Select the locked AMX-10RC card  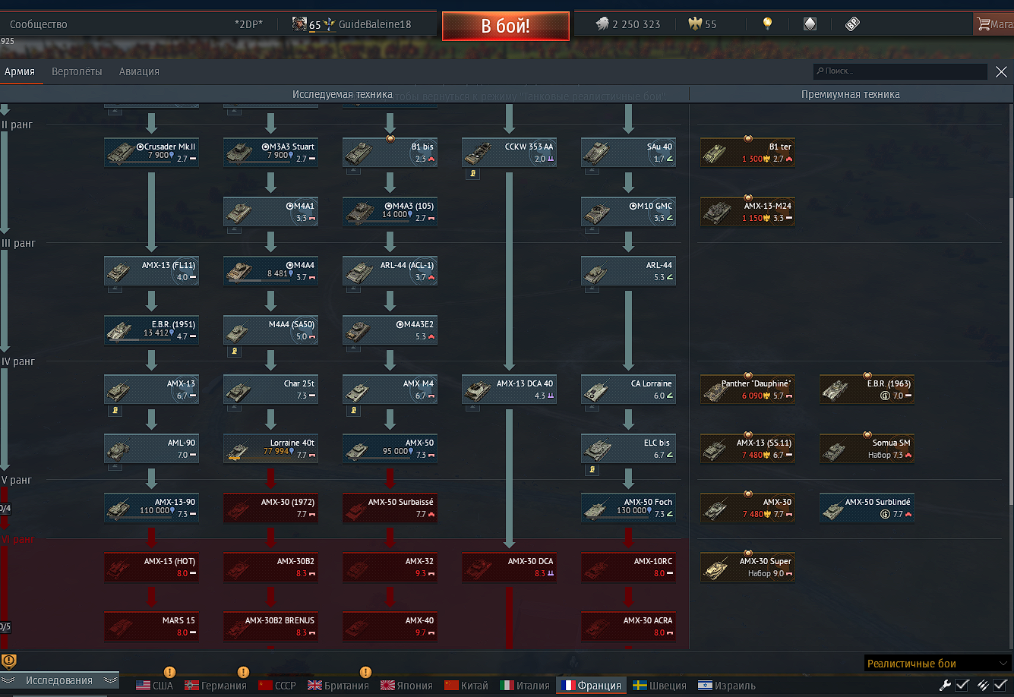[628, 567]
